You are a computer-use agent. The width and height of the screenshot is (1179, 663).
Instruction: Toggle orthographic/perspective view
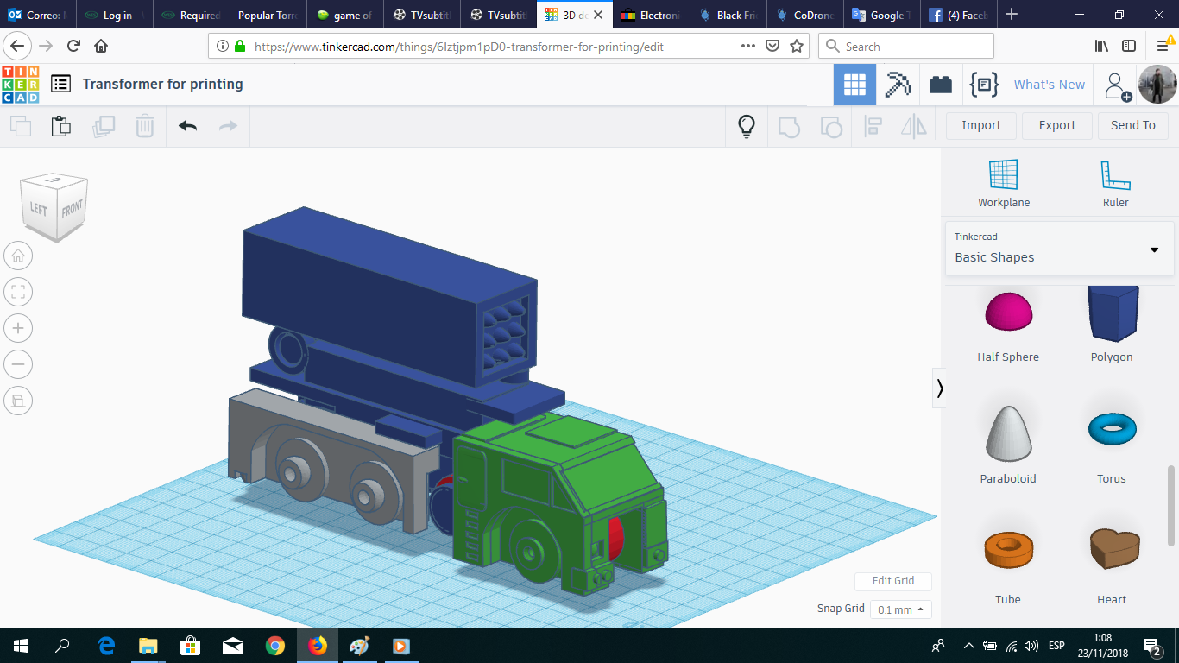pyautogui.click(x=18, y=401)
